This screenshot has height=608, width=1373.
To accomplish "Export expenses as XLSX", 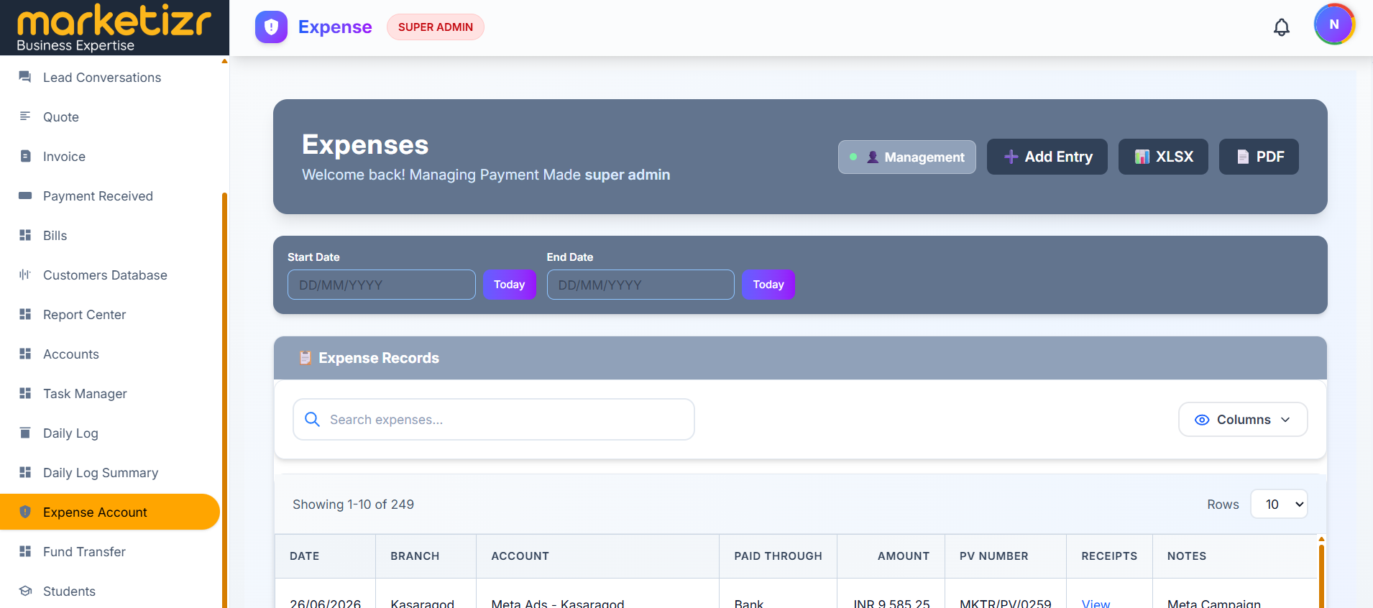I will coord(1163,157).
